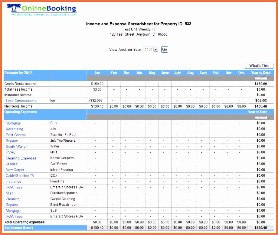278x235 pixels.
Task: Open the HVAC expense link
Action: [x=10, y=152]
